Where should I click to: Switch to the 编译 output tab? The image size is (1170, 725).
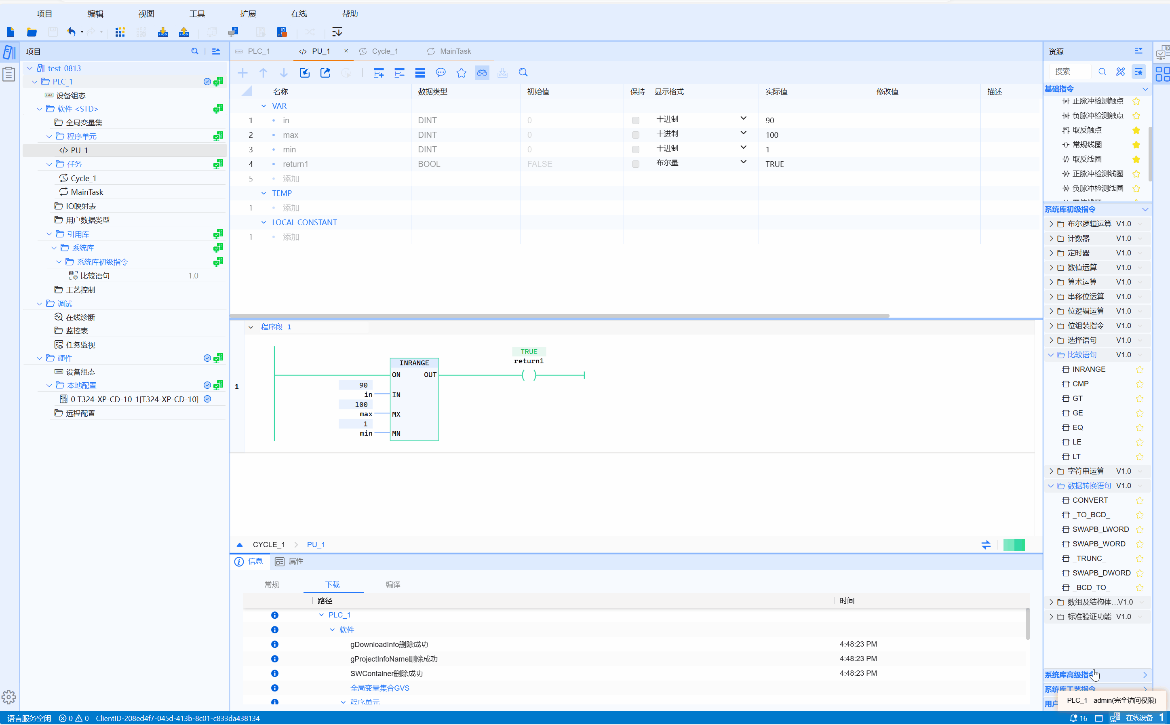392,584
